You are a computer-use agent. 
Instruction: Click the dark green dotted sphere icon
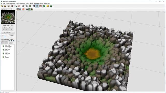pyautogui.click(x=51, y=6)
